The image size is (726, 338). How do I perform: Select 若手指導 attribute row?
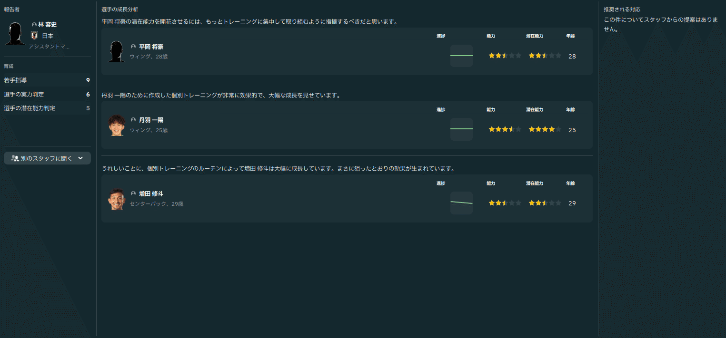point(47,80)
